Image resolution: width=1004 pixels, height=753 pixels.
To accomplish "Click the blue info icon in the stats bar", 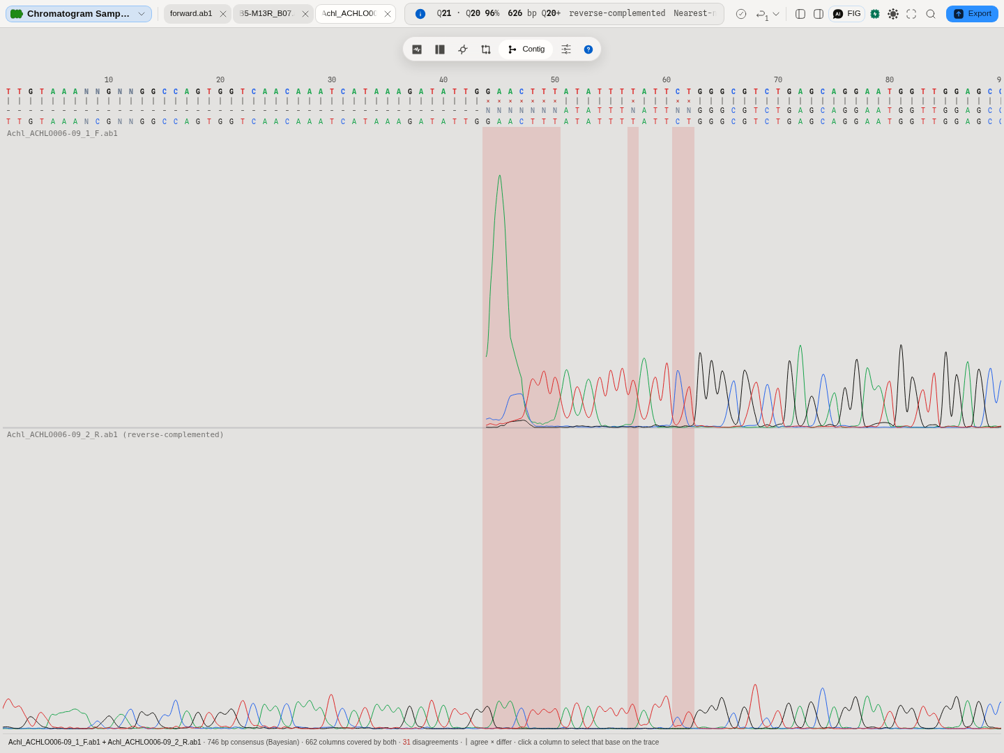I will pos(420,14).
